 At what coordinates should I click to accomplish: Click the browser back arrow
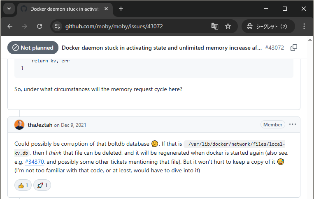tap(10, 26)
